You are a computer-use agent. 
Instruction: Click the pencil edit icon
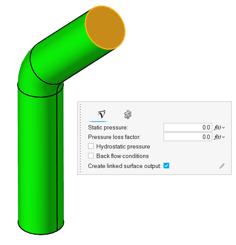point(222,166)
